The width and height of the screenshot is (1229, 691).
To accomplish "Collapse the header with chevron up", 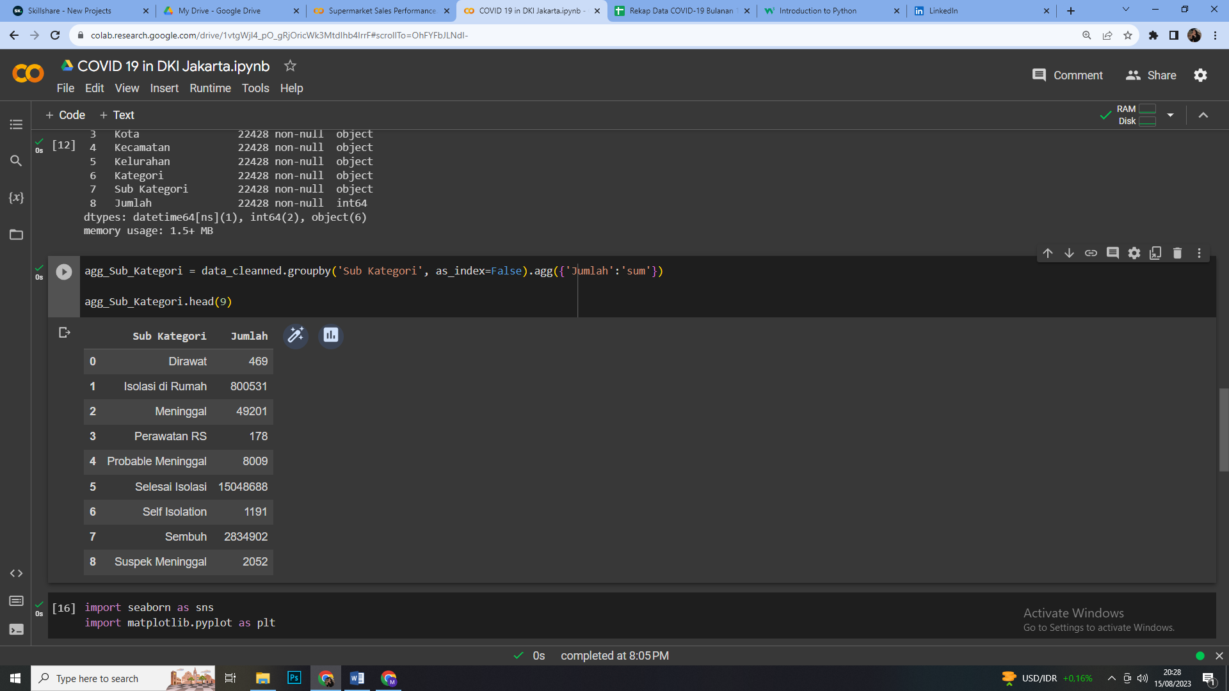I will tap(1203, 115).
